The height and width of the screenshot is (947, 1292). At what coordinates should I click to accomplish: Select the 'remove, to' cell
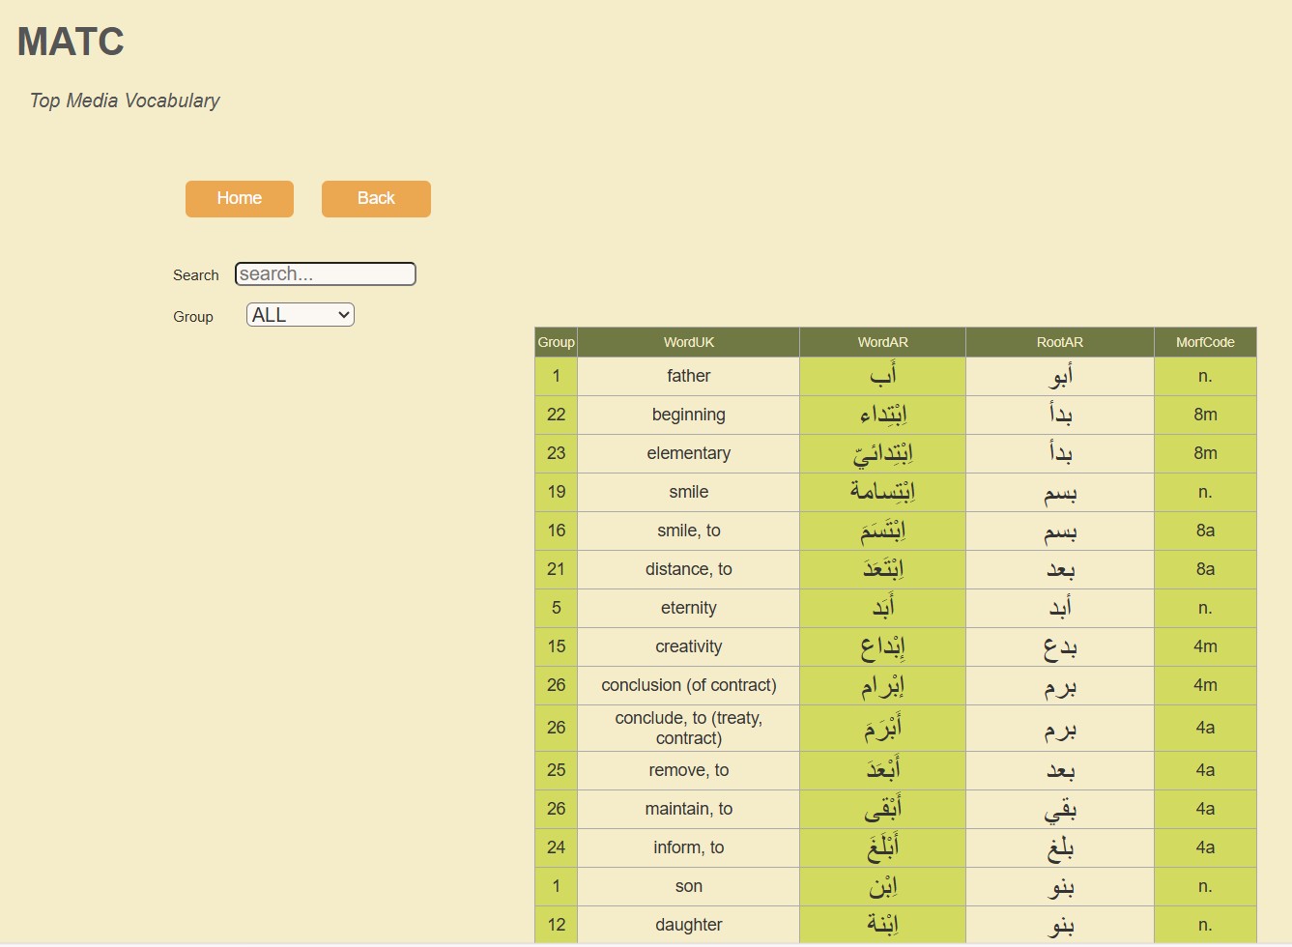(689, 770)
